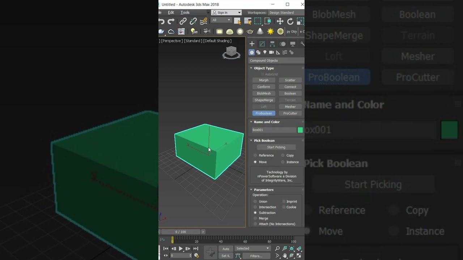Image resolution: width=463 pixels, height=260 pixels.
Task: Click the yellow sun light icon
Action: pyautogui.click(x=270, y=31)
